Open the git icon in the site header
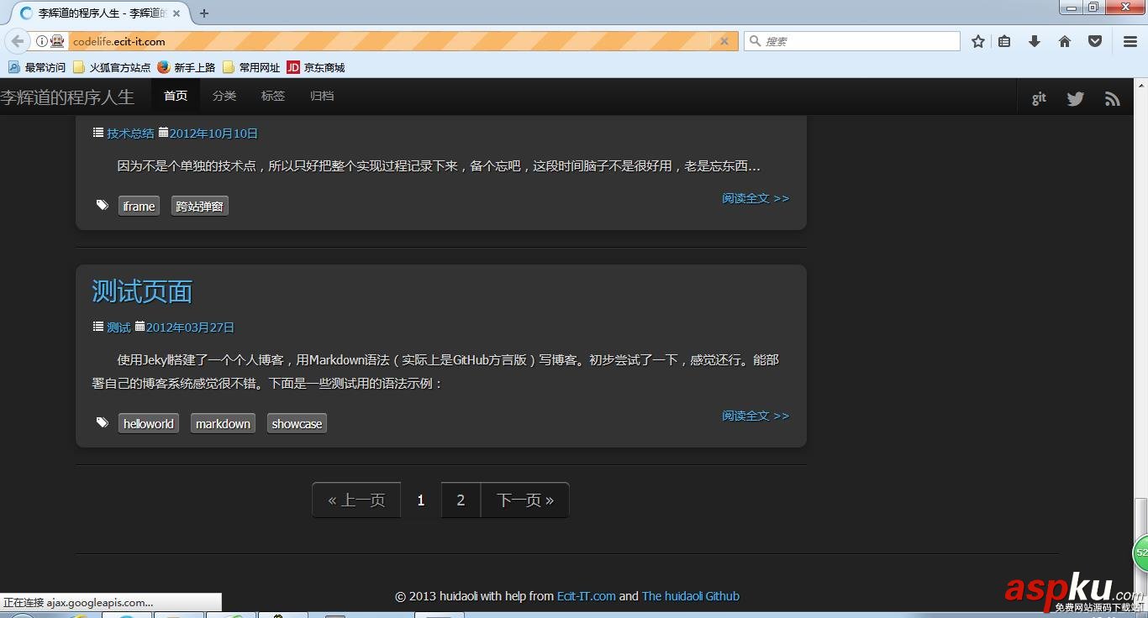 pos(1038,98)
